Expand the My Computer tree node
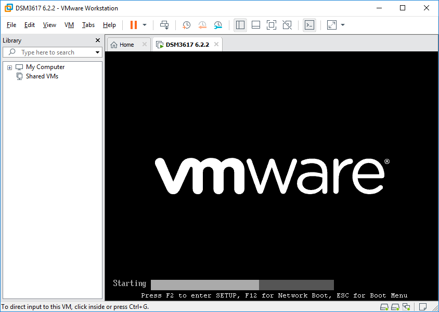The height and width of the screenshot is (312, 439). tap(9, 67)
